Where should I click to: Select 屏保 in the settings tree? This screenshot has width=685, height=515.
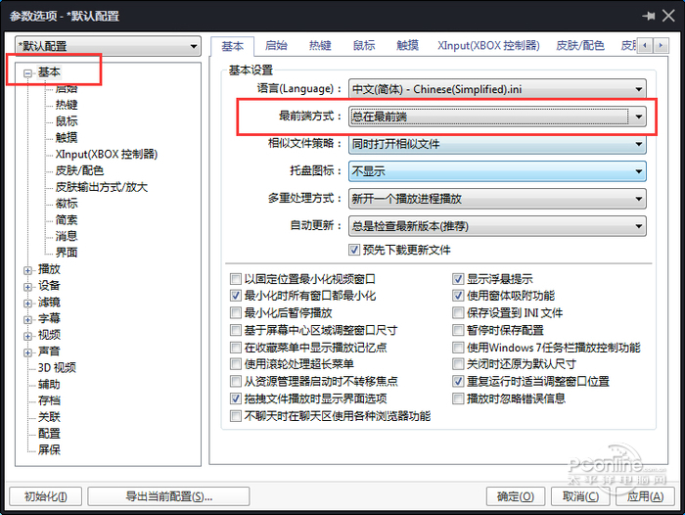point(49,449)
